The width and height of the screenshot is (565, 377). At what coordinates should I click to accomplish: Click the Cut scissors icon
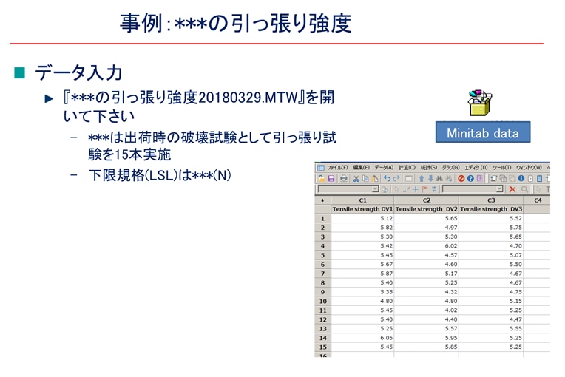(356, 179)
